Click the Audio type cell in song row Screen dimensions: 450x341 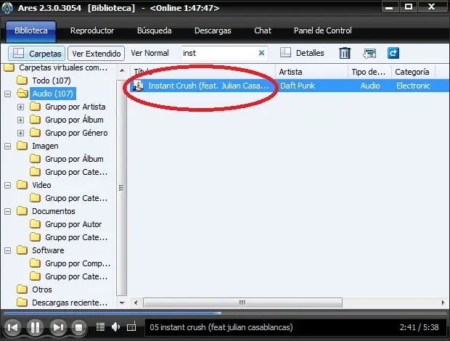click(x=370, y=86)
